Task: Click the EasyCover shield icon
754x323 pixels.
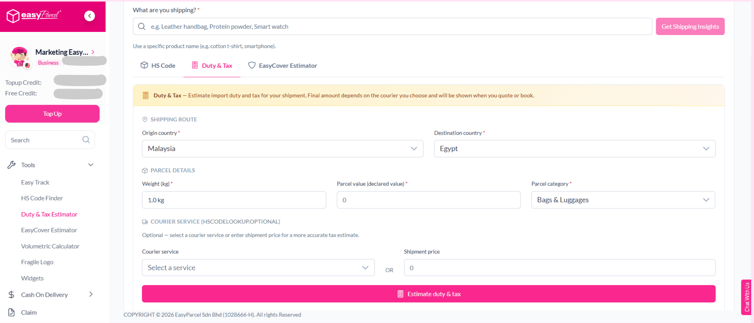Action: click(252, 65)
